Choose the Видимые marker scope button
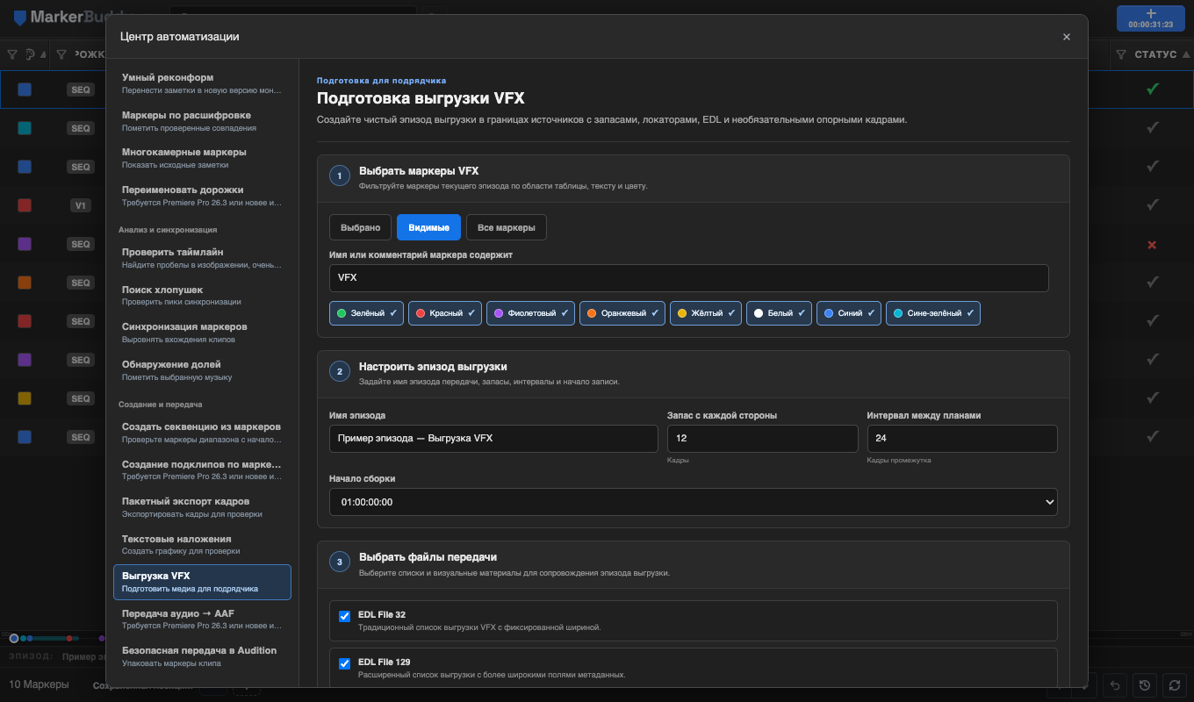The width and height of the screenshot is (1194, 702). [x=428, y=227]
